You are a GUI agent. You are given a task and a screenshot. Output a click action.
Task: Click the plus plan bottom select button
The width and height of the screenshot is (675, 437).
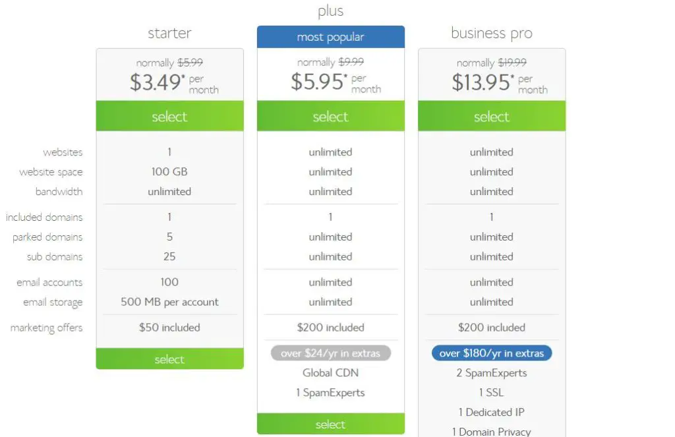click(x=331, y=424)
